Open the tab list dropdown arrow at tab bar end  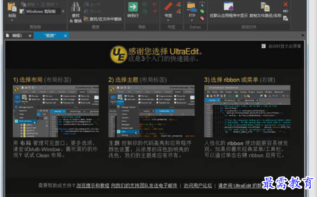pyautogui.click(x=303, y=35)
